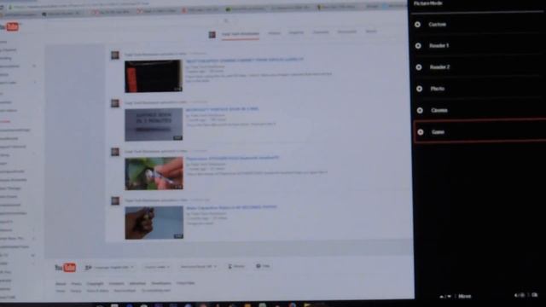The height and width of the screenshot is (307, 546).
Task: Click the YouTube logo in the page header
Action: (9, 26)
